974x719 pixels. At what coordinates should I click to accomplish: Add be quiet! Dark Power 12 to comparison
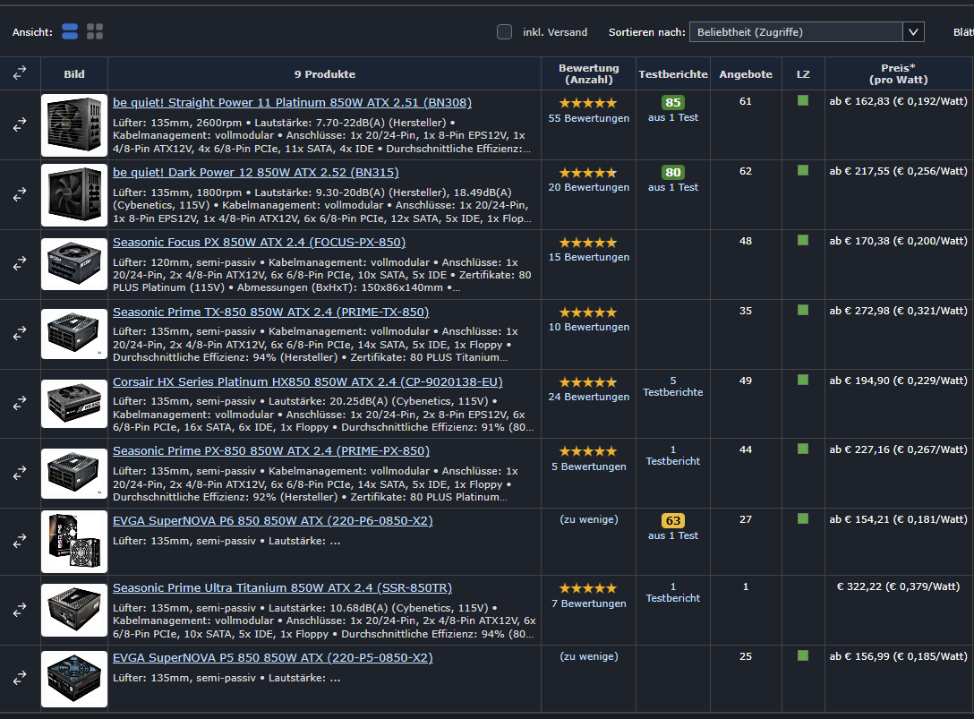pos(20,194)
